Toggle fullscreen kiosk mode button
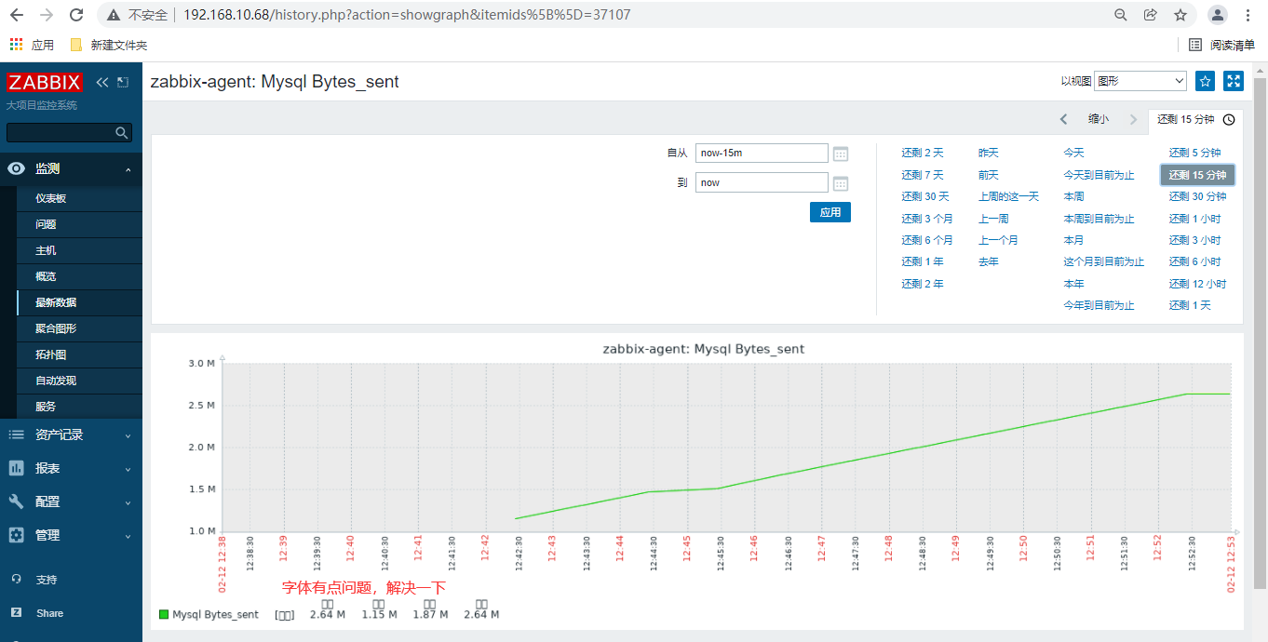This screenshot has height=642, width=1268. point(1234,81)
